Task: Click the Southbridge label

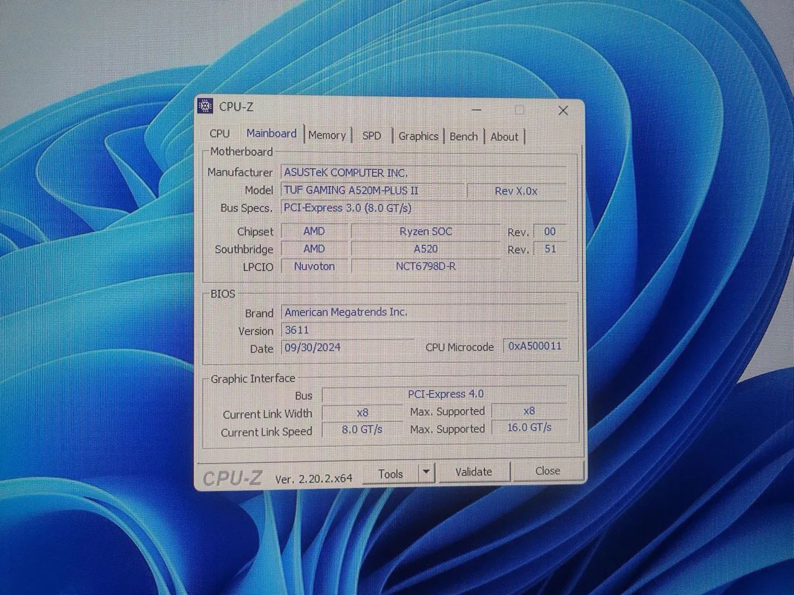Action: [244, 249]
